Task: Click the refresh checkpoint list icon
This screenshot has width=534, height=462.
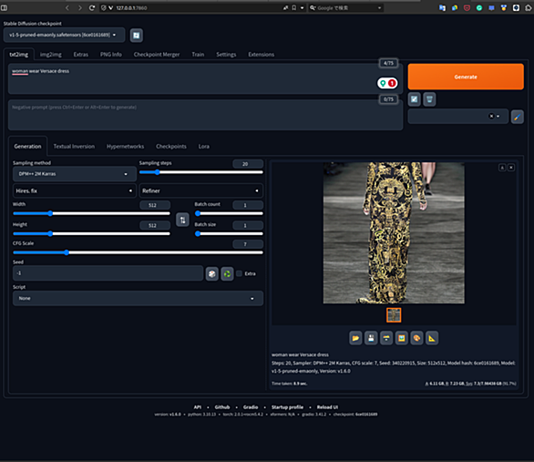Action: point(136,36)
